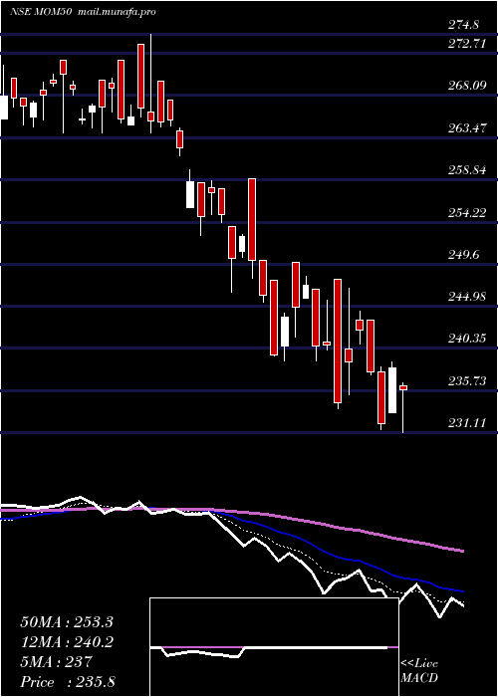498x697 pixels.
Task: Click inside the MACD indicator box
Action: pyautogui.click(x=274, y=647)
